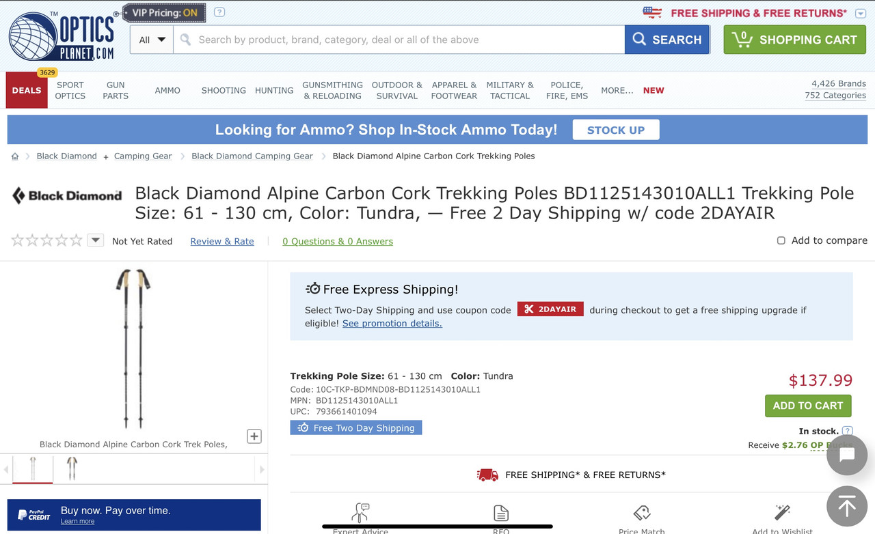Expand the free shipping info dropdown arrow
The width and height of the screenshot is (875, 534).
coord(860,14)
